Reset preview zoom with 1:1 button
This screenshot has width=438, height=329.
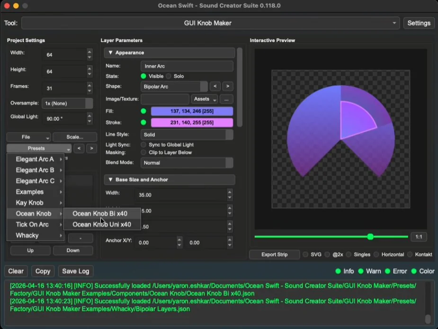pyautogui.click(x=419, y=237)
